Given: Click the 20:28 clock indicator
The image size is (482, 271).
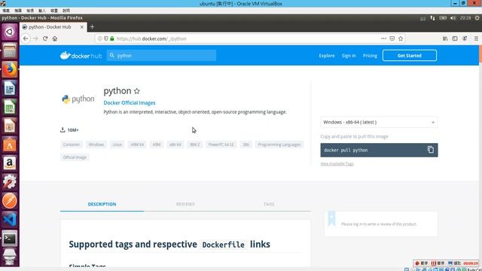Looking at the screenshot, I should click(465, 18).
